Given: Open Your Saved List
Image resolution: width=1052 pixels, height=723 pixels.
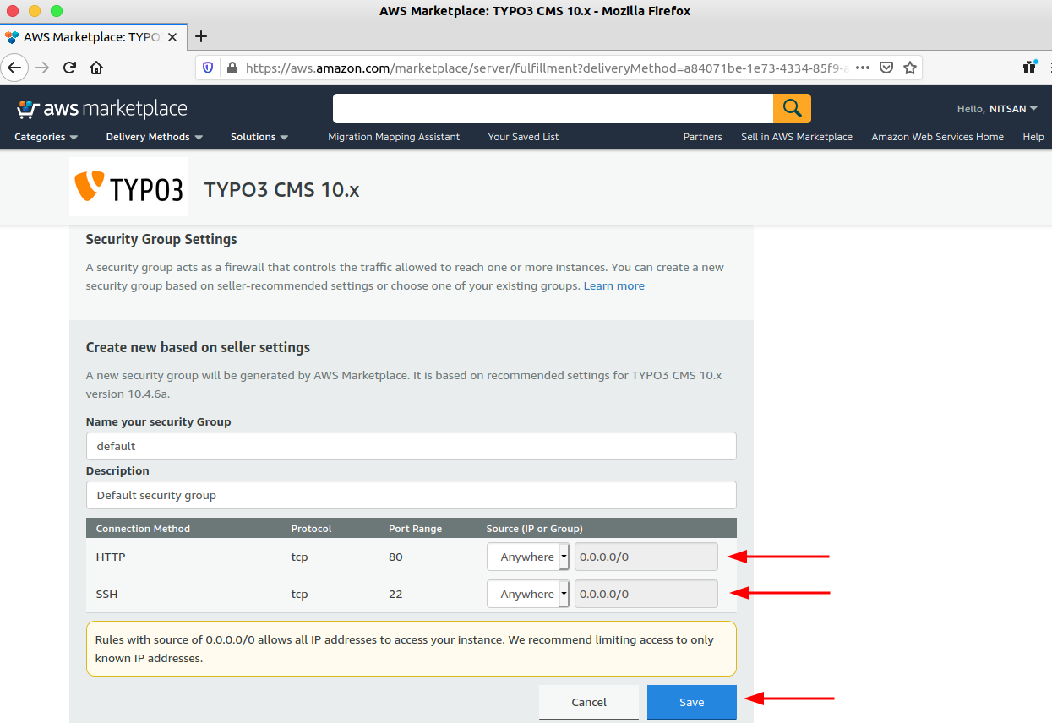Looking at the screenshot, I should (x=523, y=137).
